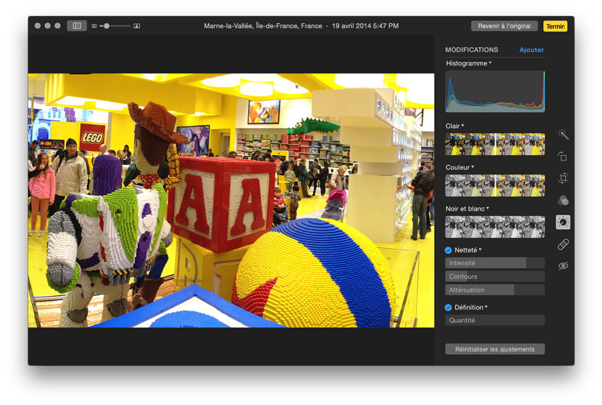This screenshot has height=405, width=602.
Task: Disable the Définition adjustment checkbox
Action: pos(448,307)
